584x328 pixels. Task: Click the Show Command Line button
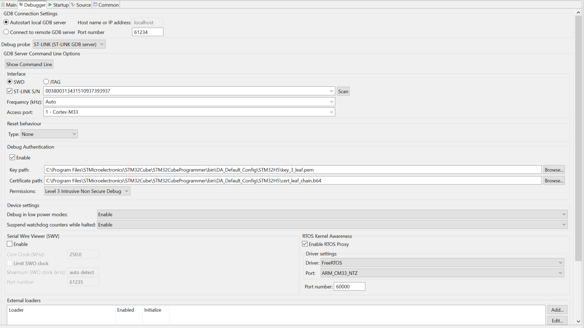pos(29,64)
